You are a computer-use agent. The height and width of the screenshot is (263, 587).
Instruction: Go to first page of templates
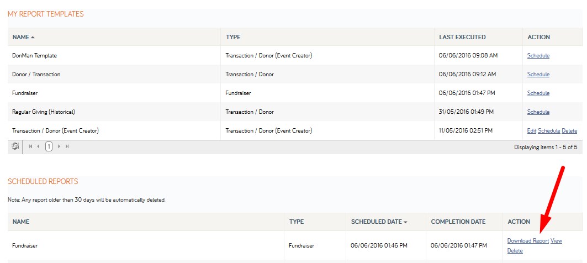point(31,146)
